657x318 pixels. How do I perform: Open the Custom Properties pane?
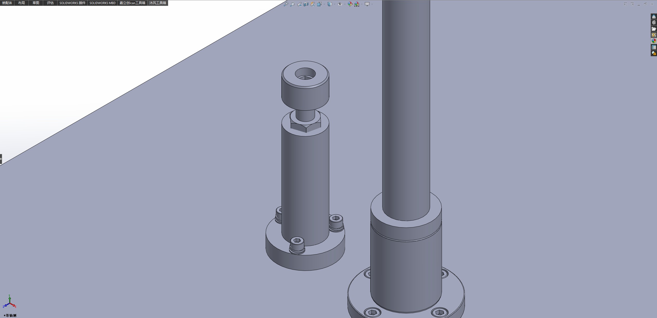pos(654,47)
